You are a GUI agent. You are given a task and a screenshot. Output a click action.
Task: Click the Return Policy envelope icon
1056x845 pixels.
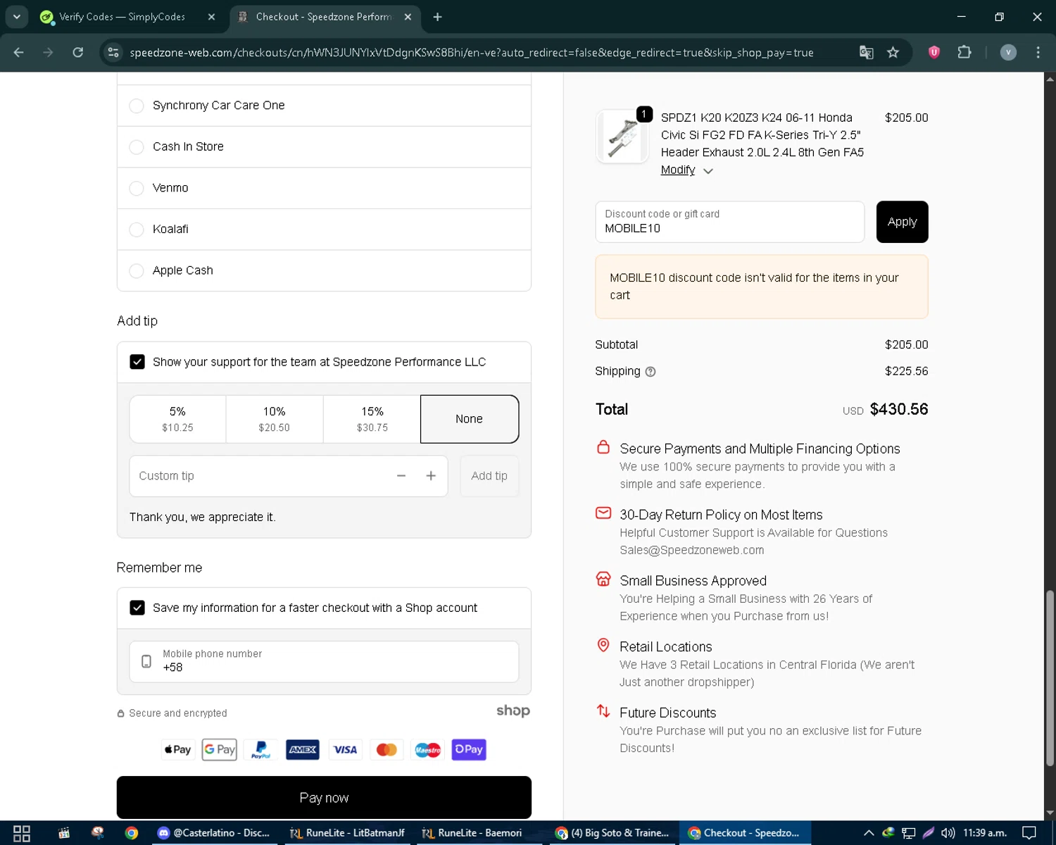click(603, 513)
